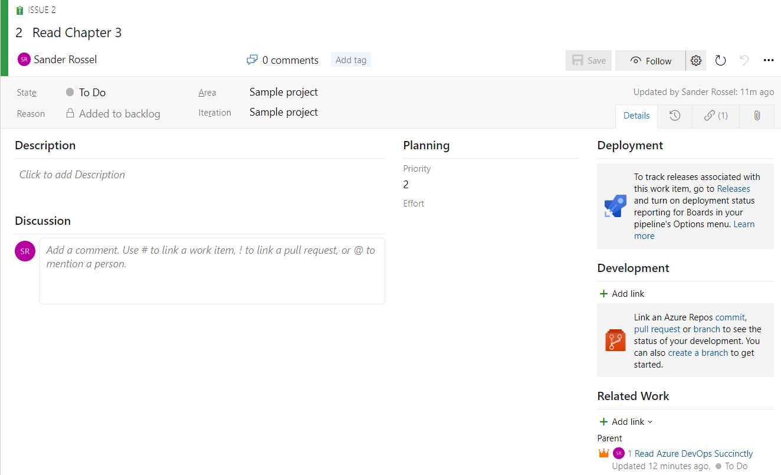Viewport: 781px width, 475px height.
Task: Expand the Add link chevron under Related Work
Action: pyautogui.click(x=649, y=421)
